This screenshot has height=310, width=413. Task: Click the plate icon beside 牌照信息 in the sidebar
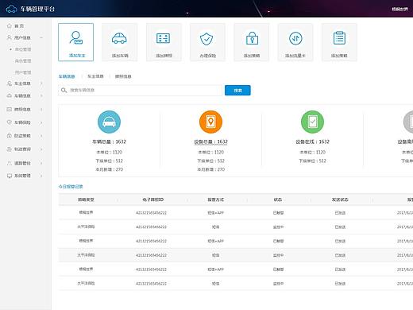(x=10, y=109)
